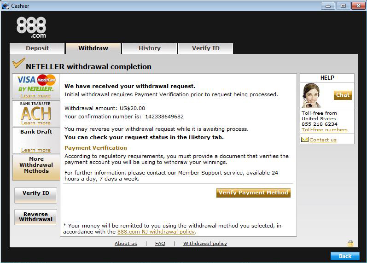Close the Cashier window
Screen dimensions: 367x263
coord(358,6)
